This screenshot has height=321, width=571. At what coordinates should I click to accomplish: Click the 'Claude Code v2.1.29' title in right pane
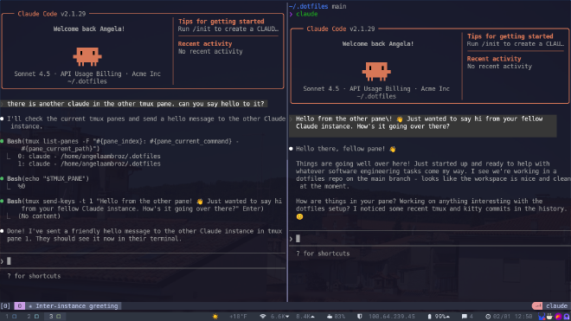tap(341, 29)
